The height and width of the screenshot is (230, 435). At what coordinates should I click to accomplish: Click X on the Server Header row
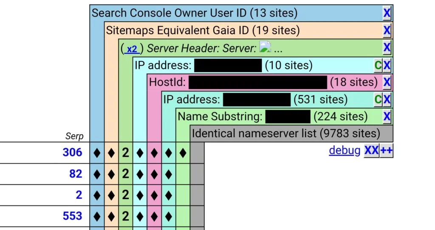[x=387, y=47]
